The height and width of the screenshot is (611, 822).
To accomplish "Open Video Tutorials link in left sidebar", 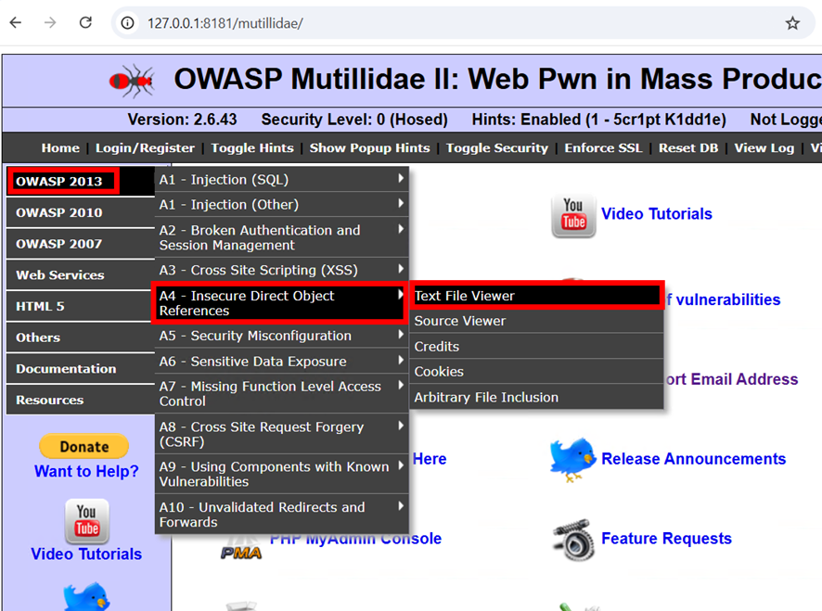I will pyautogui.click(x=86, y=554).
